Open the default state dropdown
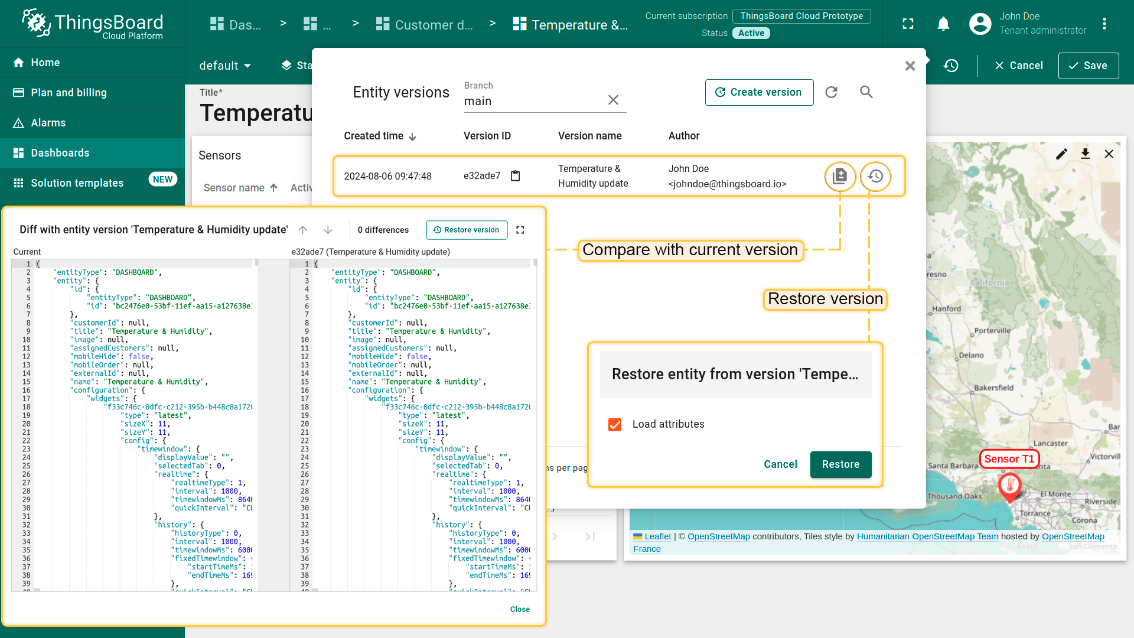The width and height of the screenshot is (1134, 638). (225, 66)
